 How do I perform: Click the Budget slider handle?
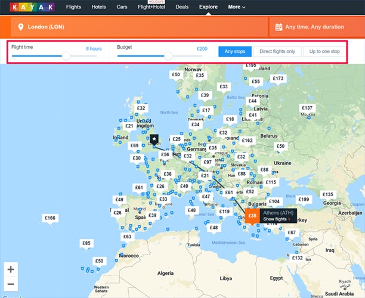pyautogui.click(x=169, y=55)
